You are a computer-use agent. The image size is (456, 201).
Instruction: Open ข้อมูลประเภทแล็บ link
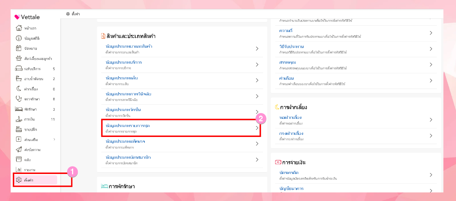(x=122, y=78)
